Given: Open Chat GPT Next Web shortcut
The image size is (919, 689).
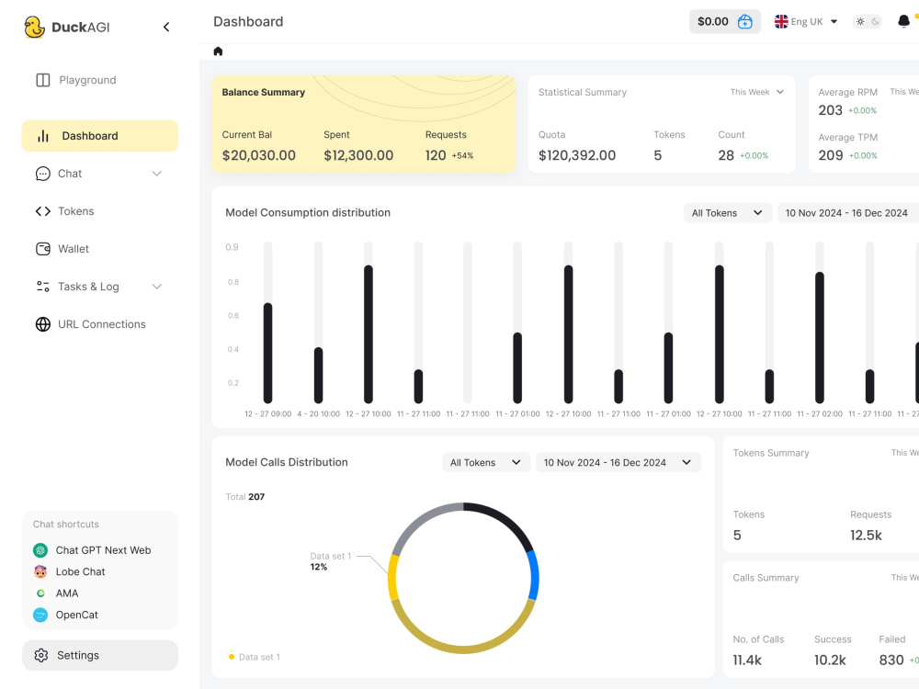Looking at the screenshot, I should [93, 550].
